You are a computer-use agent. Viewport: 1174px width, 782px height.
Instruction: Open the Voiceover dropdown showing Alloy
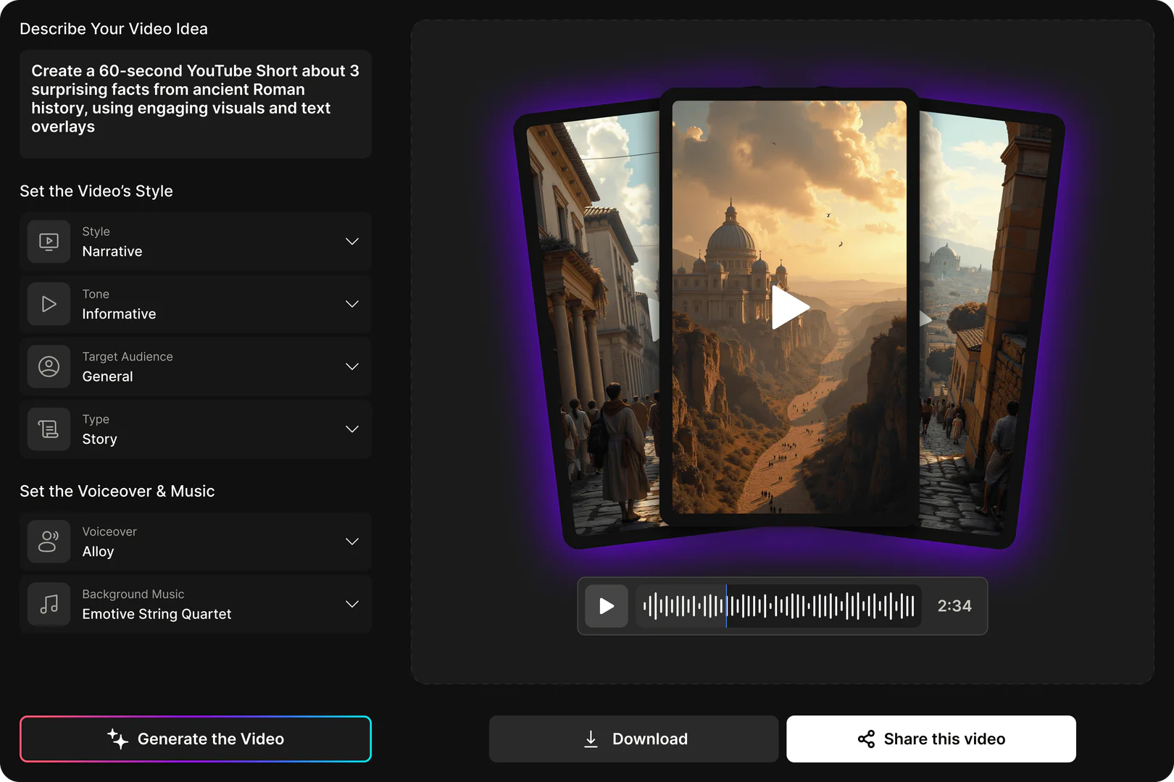(352, 541)
